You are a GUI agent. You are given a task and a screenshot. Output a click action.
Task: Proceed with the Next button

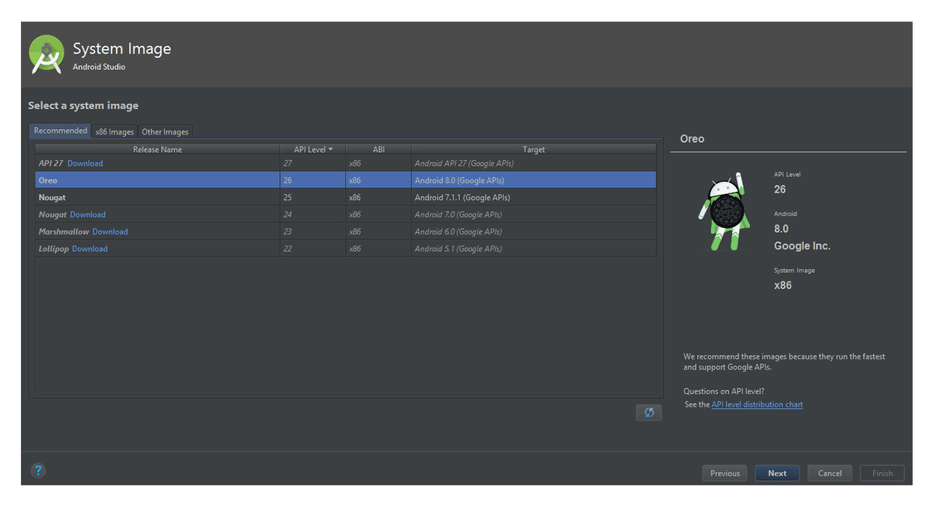777,473
